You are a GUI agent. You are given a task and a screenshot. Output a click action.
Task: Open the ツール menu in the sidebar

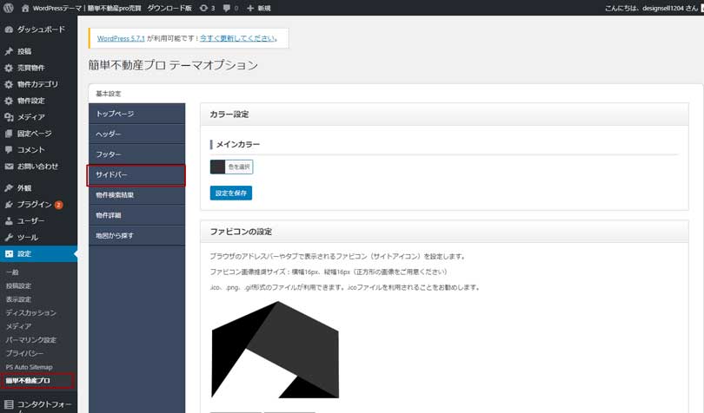coord(28,238)
